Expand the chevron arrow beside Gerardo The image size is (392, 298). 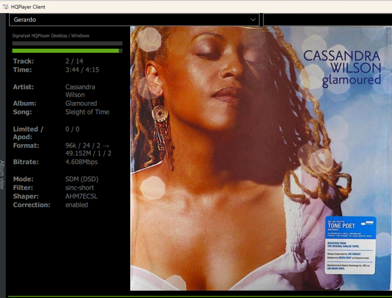253,20
